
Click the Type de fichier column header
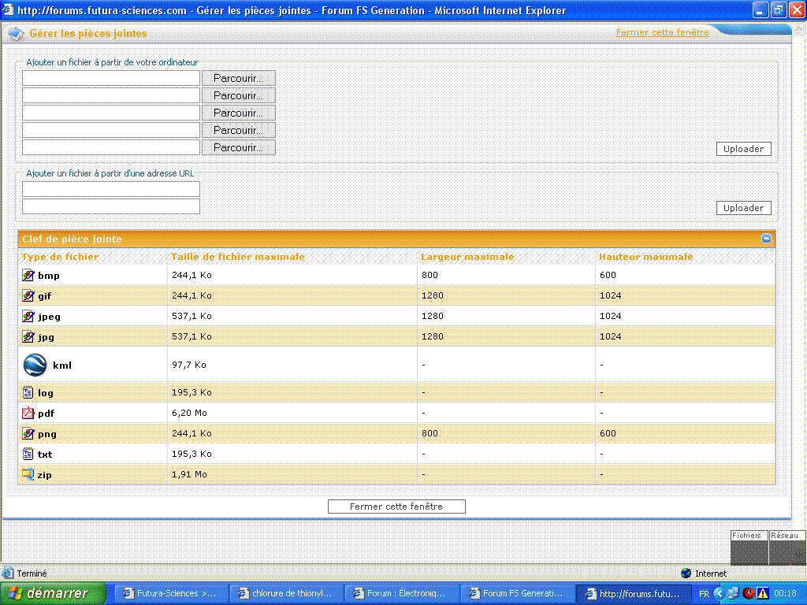coord(60,257)
